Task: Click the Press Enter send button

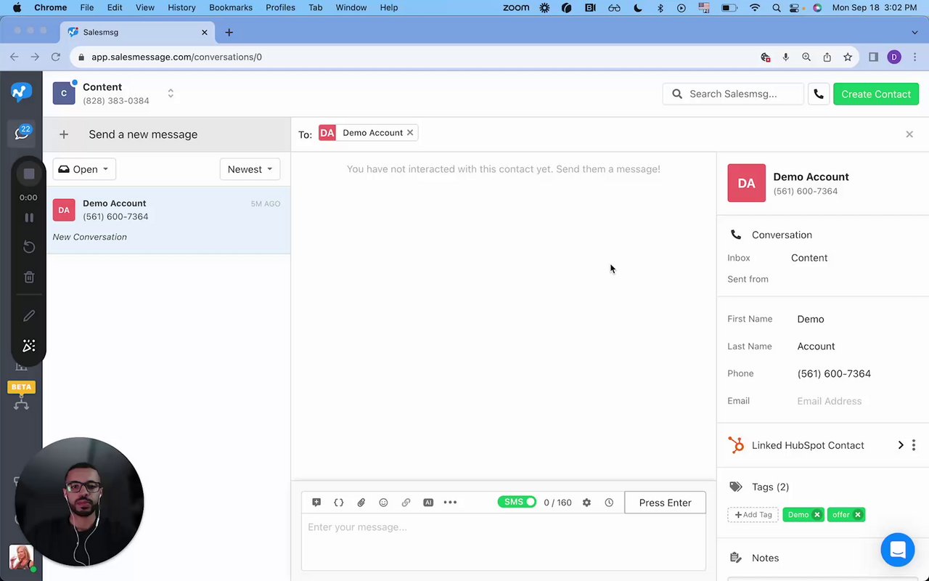Action: tap(665, 503)
